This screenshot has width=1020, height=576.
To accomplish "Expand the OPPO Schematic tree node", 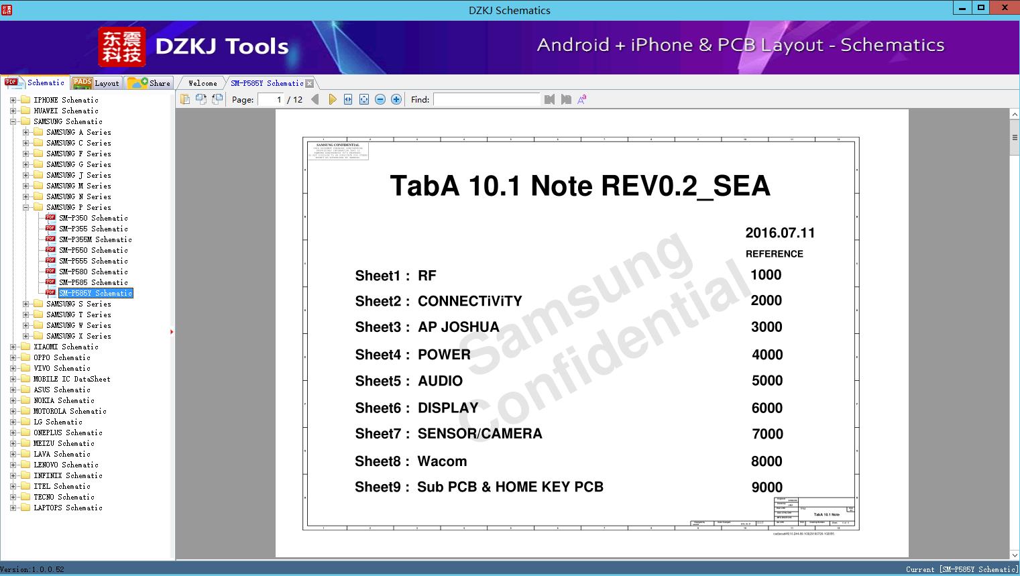I will tap(13, 357).
